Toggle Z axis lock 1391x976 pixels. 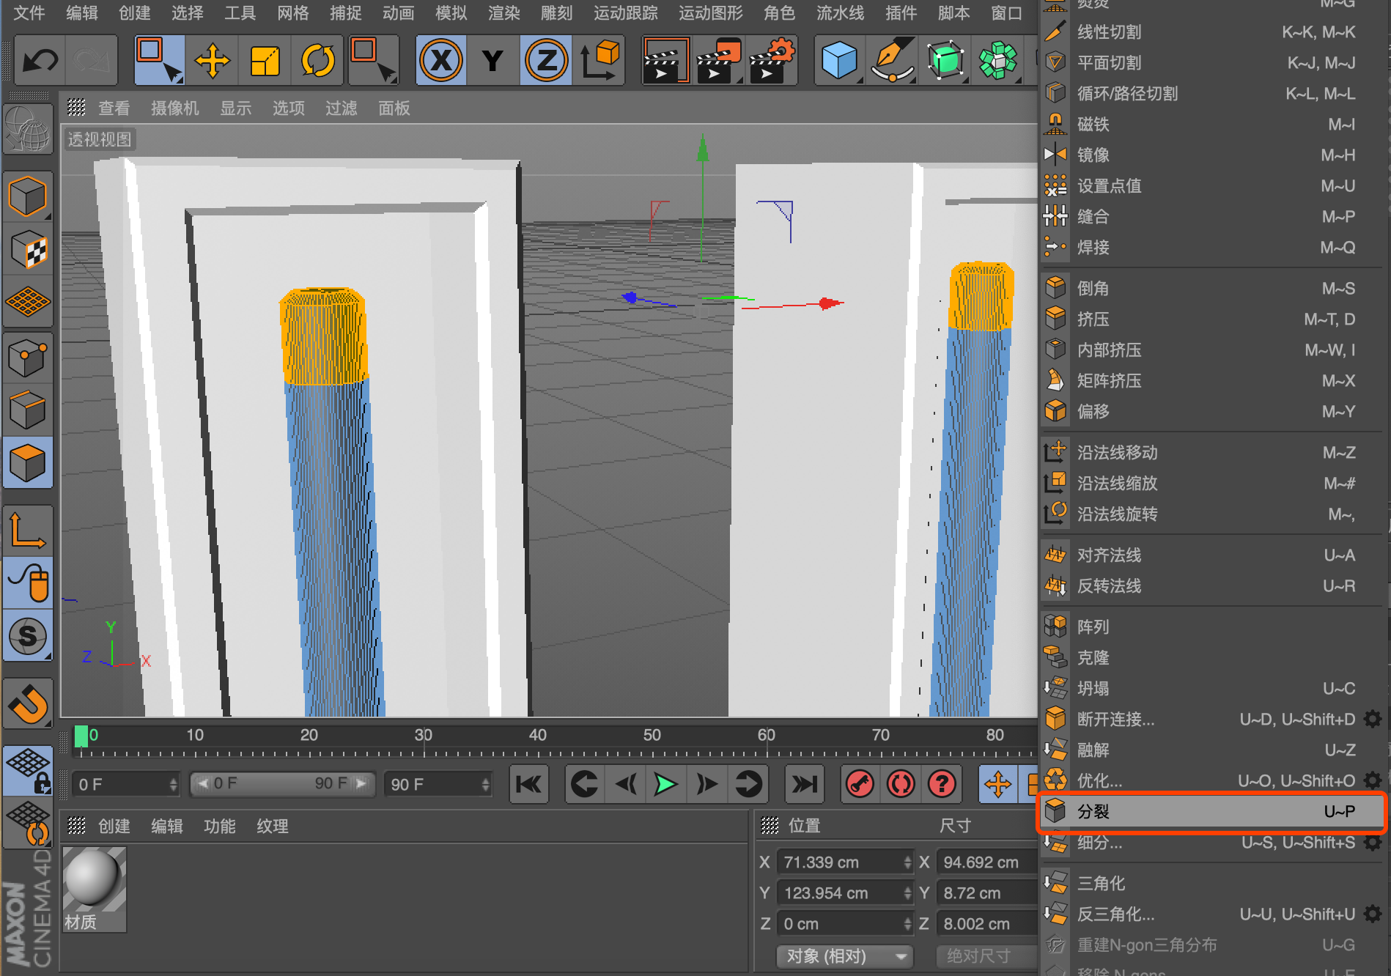(x=546, y=60)
